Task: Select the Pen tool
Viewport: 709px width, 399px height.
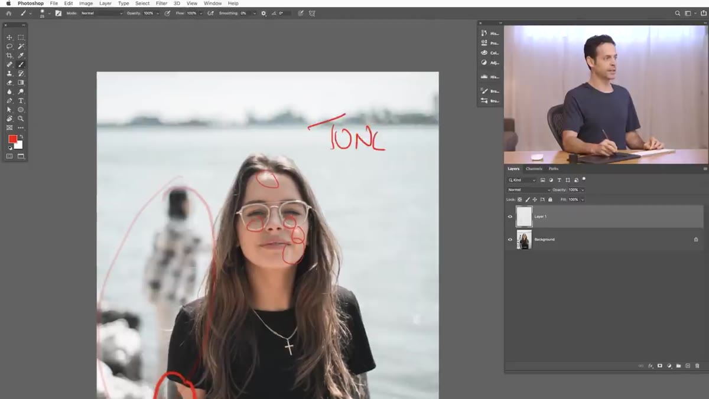Action: 9,101
